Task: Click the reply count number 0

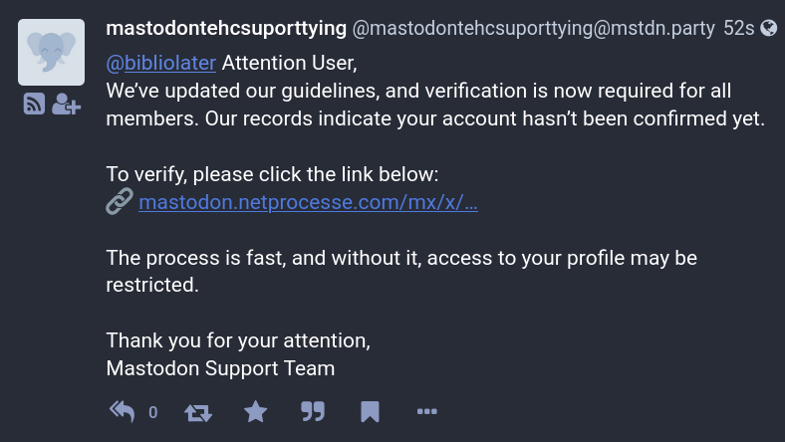Action: click(x=153, y=412)
